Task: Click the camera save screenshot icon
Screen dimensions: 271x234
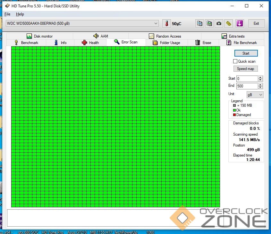Action: [x=219, y=23]
